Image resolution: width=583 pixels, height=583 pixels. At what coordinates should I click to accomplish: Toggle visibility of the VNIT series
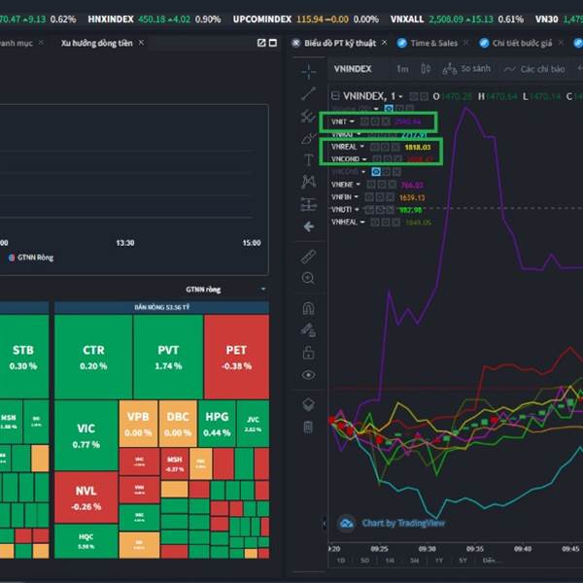[364, 121]
